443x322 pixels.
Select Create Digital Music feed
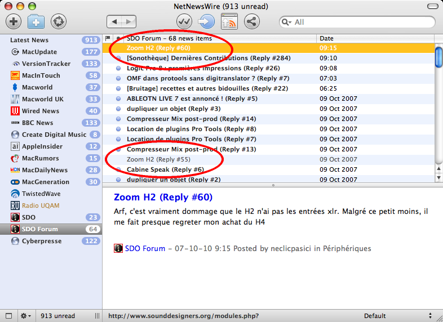[51, 135]
